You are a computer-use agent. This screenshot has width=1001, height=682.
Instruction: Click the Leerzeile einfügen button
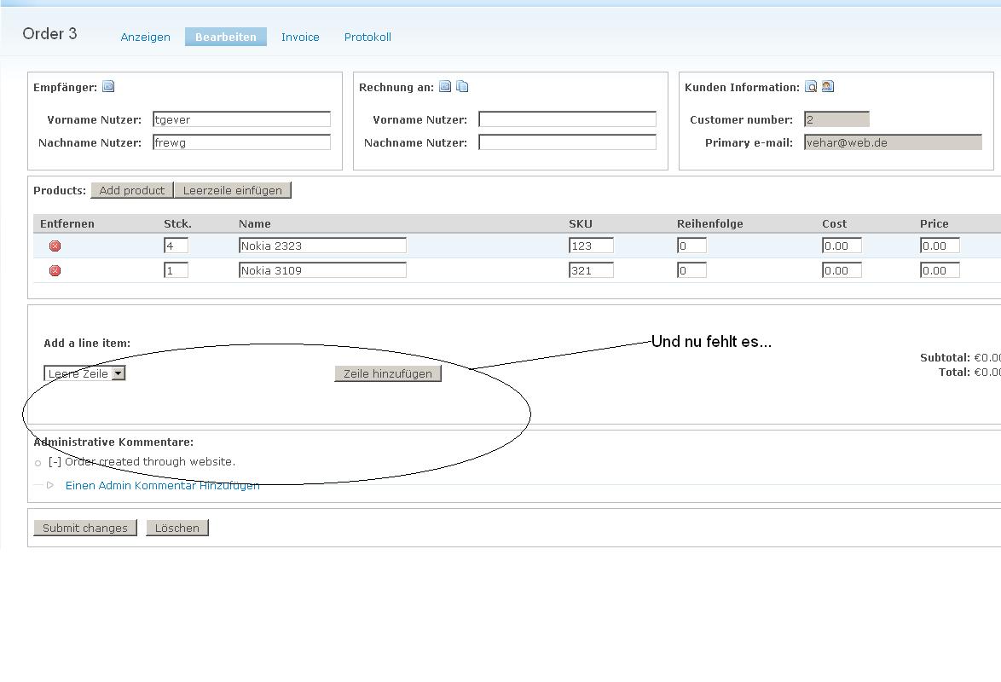pyautogui.click(x=232, y=190)
